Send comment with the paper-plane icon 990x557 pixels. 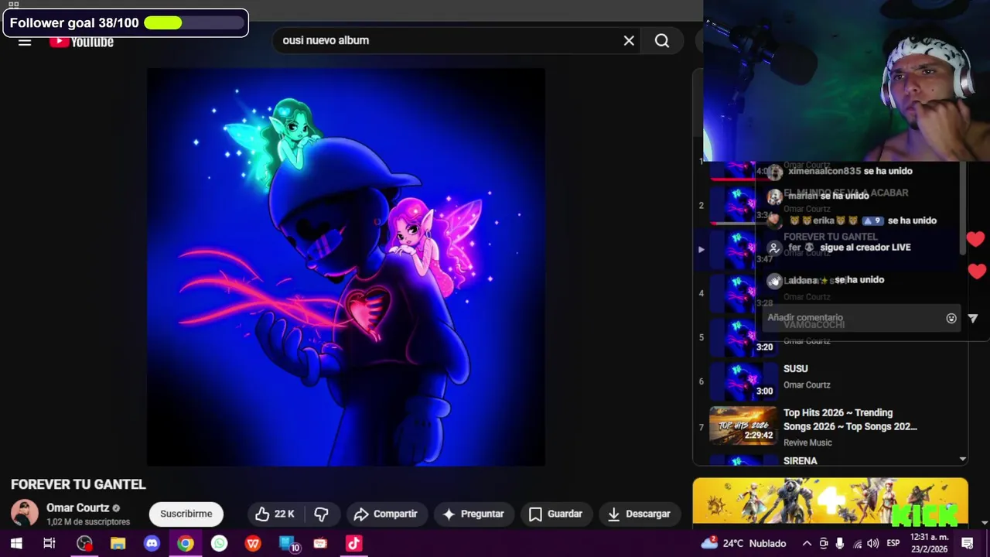click(x=973, y=318)
